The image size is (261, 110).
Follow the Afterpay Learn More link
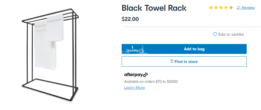click(134, 87)
